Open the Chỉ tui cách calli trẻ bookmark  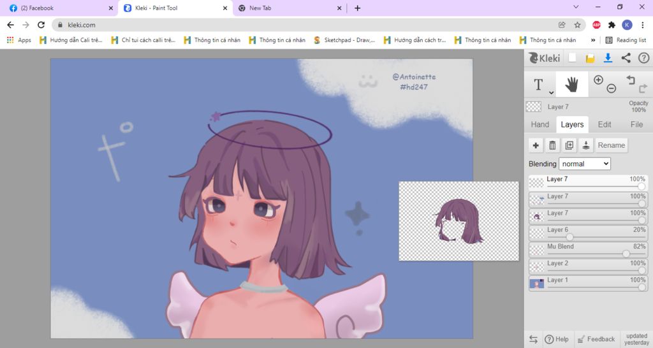[x=143, y=40]
